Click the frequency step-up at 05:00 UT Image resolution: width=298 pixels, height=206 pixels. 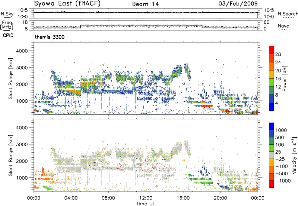click(x=81, y=26)
